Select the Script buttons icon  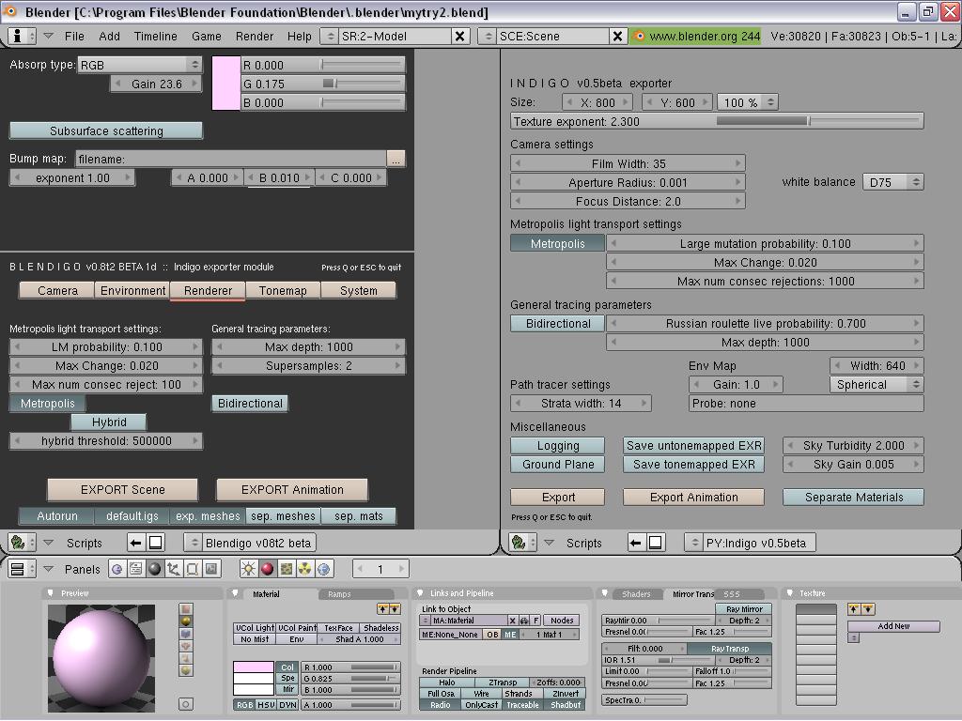pyautogui.click(x=135, y=567)
